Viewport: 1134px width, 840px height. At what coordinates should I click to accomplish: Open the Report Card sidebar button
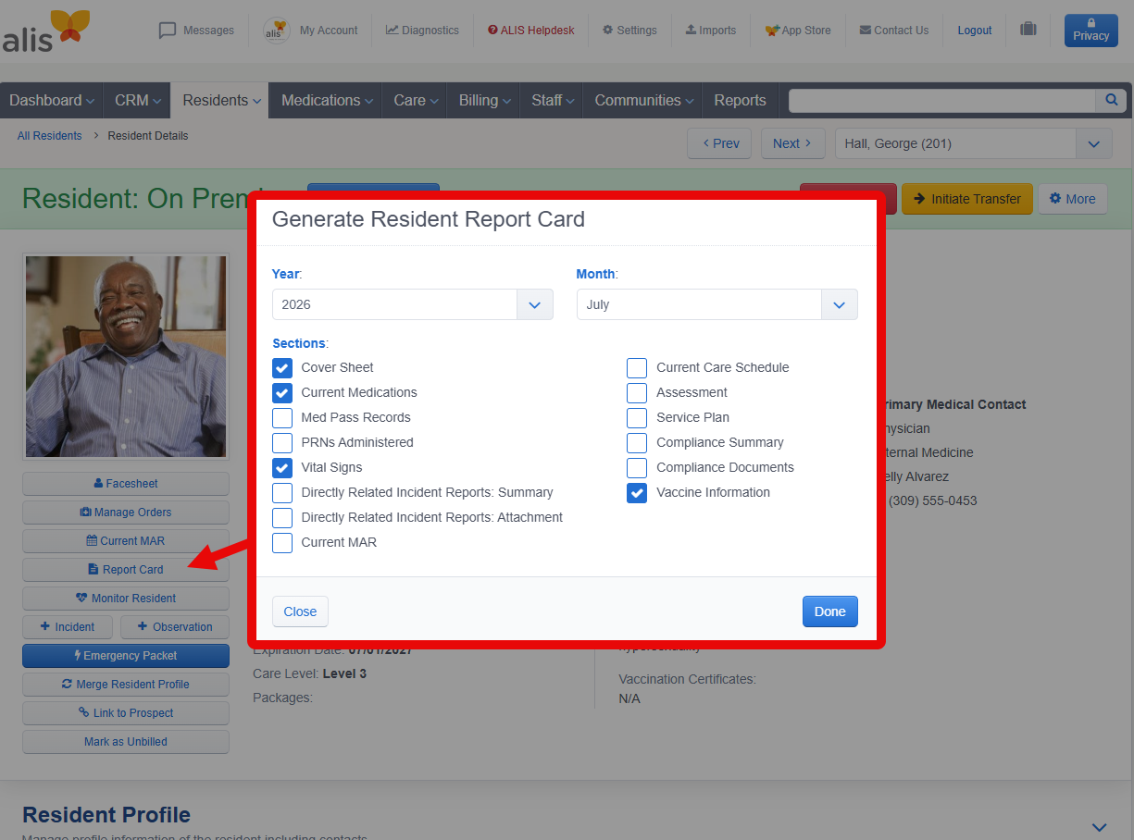point(126,570)
